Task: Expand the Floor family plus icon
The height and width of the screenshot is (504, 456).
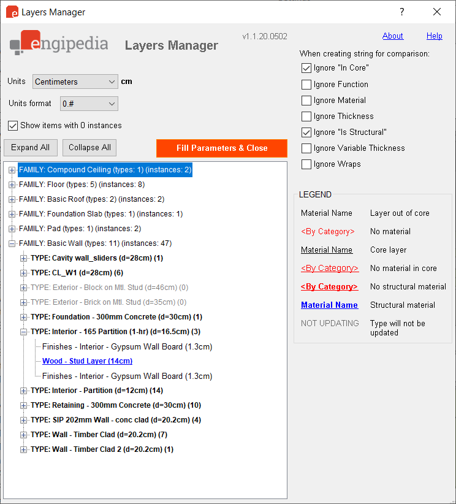Action: [x=12, y=185]
